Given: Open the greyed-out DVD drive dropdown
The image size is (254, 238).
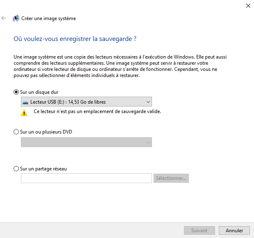Looking at the screenshot, I should click(86, 142).
